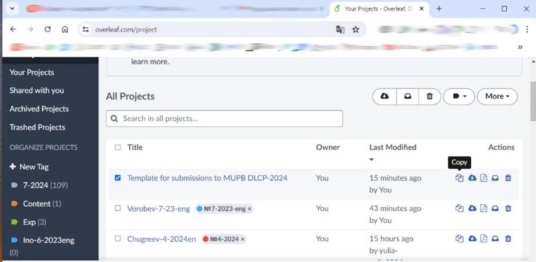Image resolution: width=536 pixels, height=262 pixels.
Task: Open the More dropdown menu
Action: coord(497,97)
